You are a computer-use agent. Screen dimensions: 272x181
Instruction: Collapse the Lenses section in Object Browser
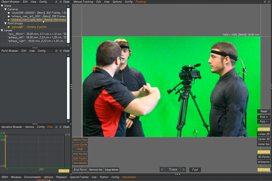[x=2, y=30]
